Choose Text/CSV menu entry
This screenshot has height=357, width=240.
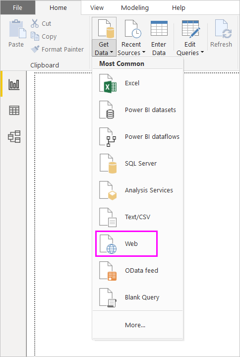coord(137,217)
